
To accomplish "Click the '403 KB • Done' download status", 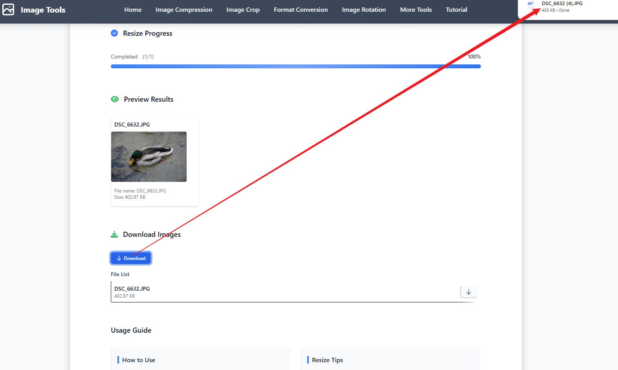I will pos(556,10).
